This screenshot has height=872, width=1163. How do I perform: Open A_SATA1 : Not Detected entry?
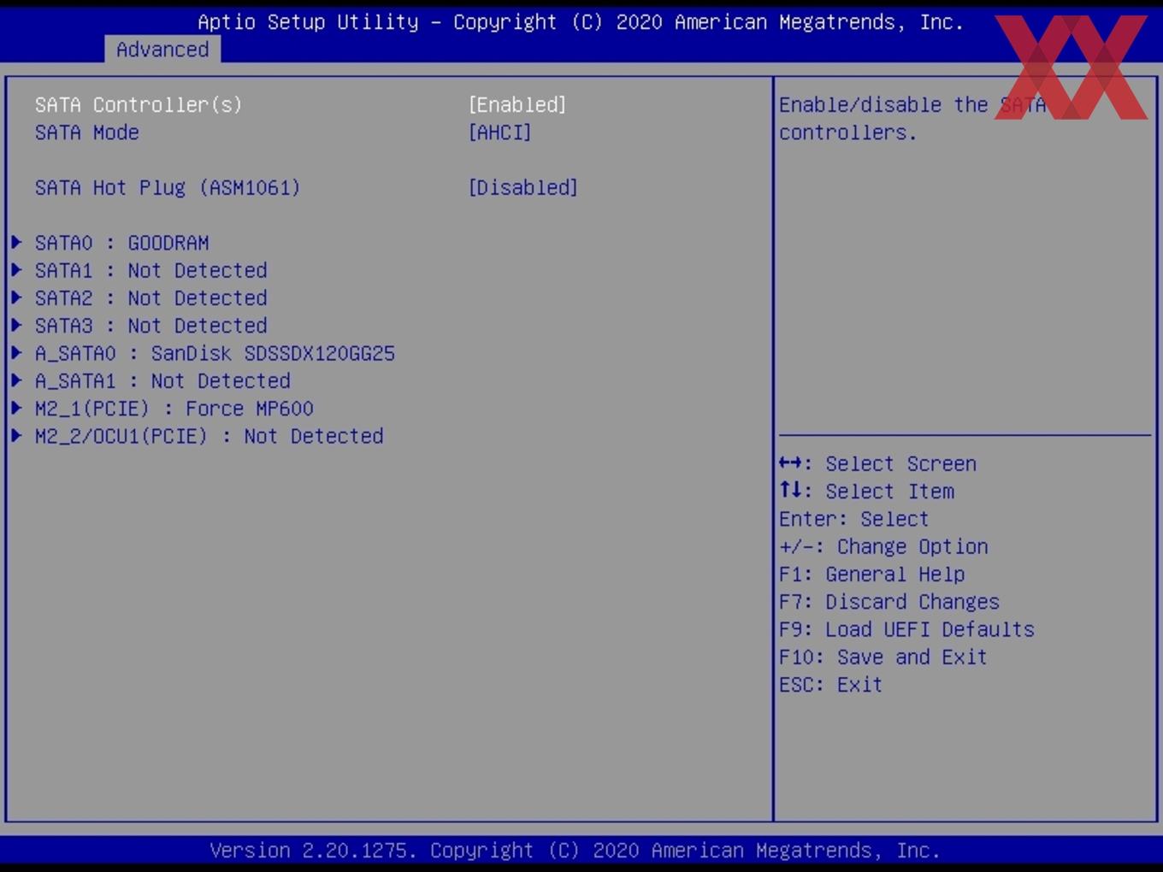[162, 380]
